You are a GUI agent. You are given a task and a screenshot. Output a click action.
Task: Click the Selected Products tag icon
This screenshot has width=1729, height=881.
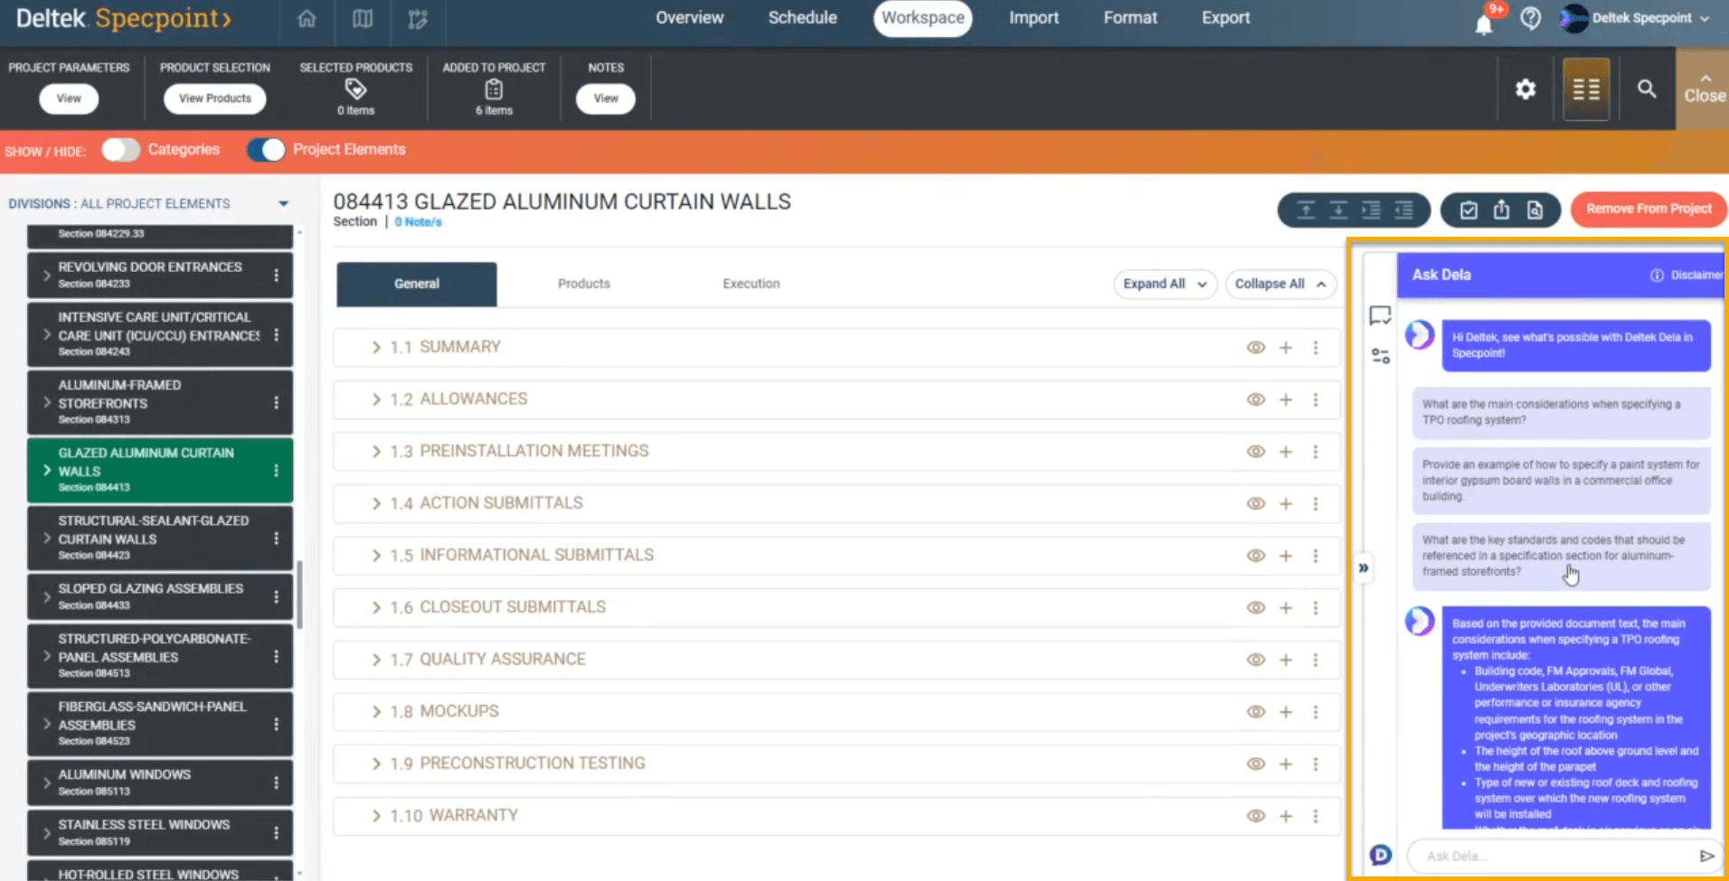(x=355, y=89)
